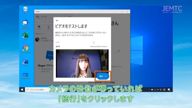192x108 pixels.
Task: Click the pencil edit icon in Skype
Action: [x=118, y=51]
